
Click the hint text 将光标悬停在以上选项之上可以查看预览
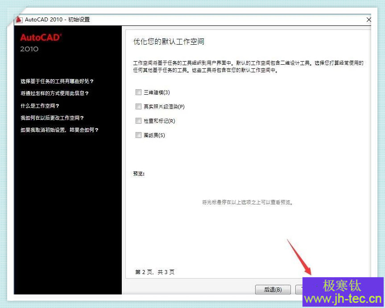coord(247,202)
